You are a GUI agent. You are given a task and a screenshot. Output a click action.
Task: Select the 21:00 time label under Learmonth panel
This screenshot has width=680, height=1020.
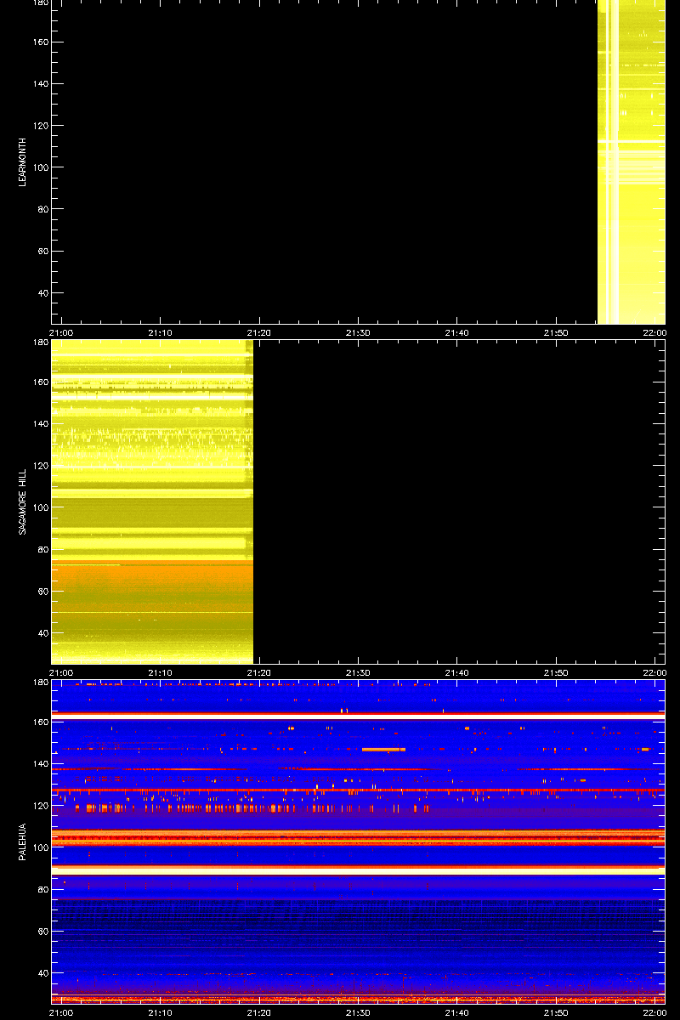coord(62,332)
